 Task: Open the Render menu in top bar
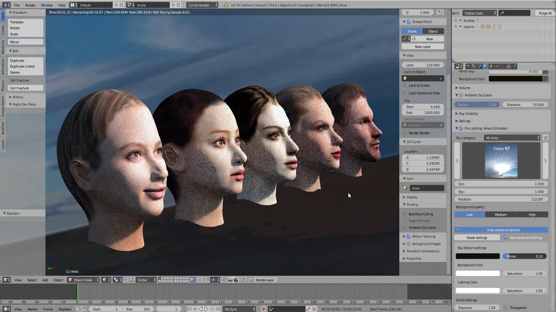(30, 5)
